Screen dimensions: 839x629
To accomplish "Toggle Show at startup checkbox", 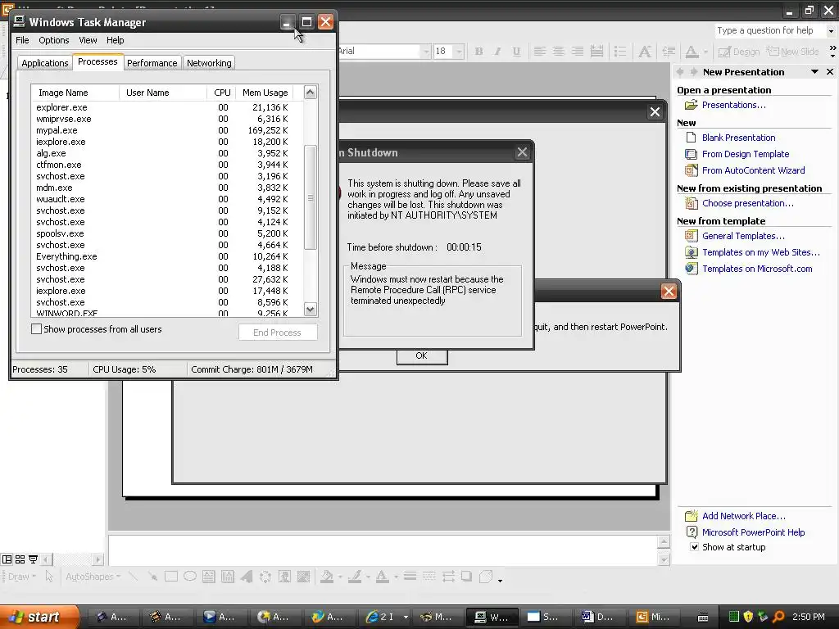I will pos(694,546).
